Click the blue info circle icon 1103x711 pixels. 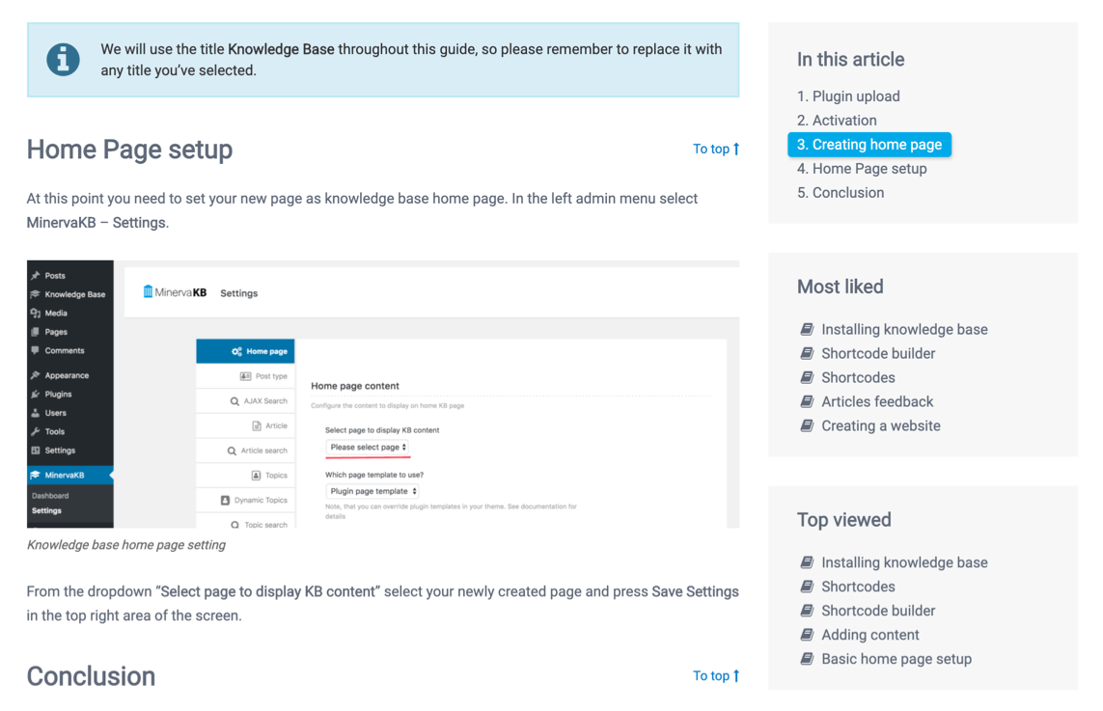click(x=63, y=59)
